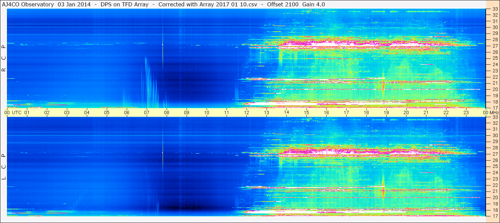Image resolution: width=500 pixels, height=223 pixels.
Task: Click the '00 UTC' time axis label
Action: coord(13,112)
